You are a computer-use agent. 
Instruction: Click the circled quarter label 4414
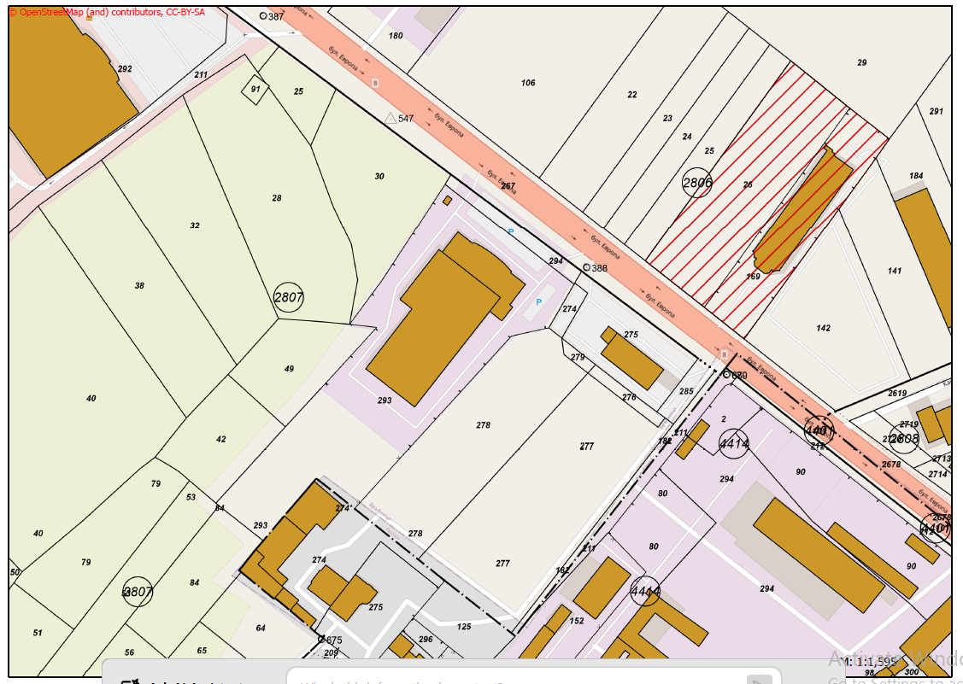click(x=734, y=443)
